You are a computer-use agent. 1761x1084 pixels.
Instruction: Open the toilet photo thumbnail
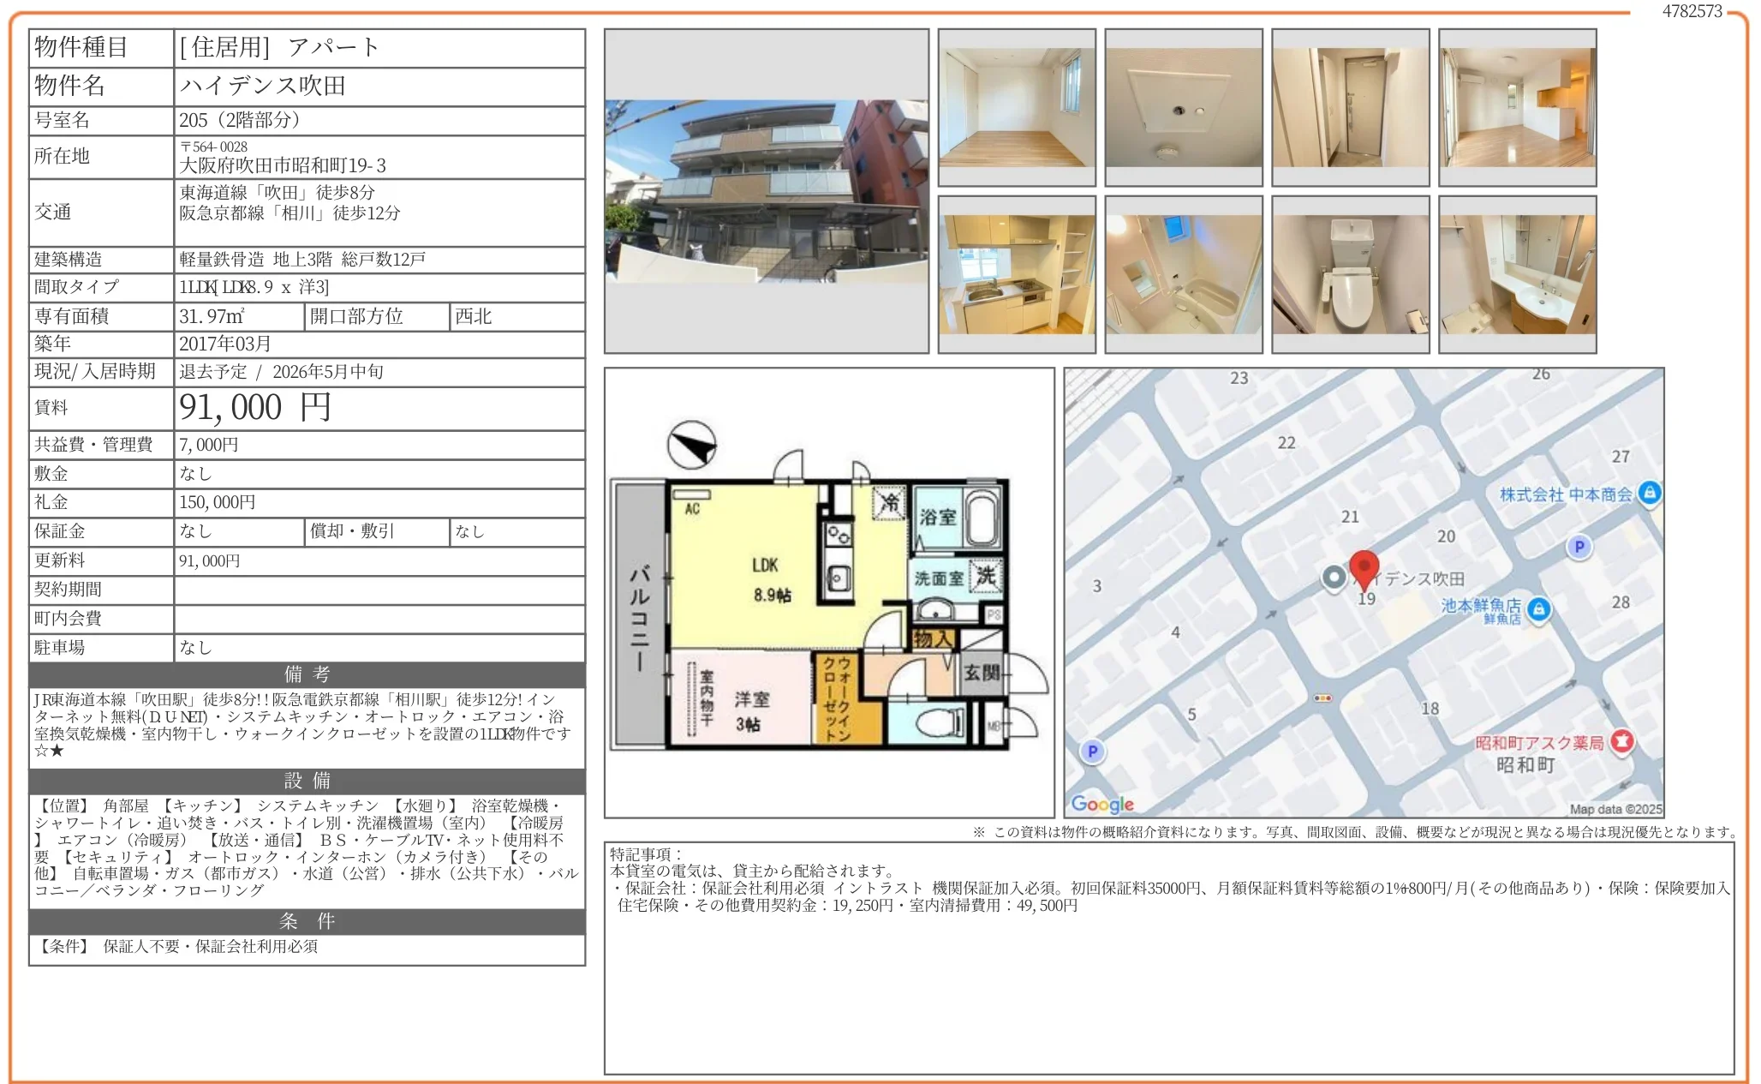(1350, 274)
